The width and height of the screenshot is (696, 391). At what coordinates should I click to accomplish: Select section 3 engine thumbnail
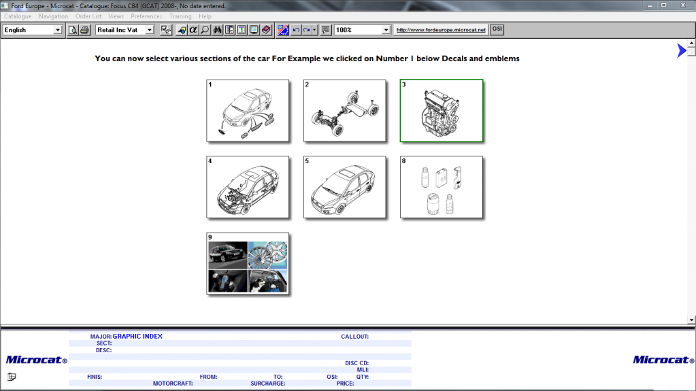point(442,111)
